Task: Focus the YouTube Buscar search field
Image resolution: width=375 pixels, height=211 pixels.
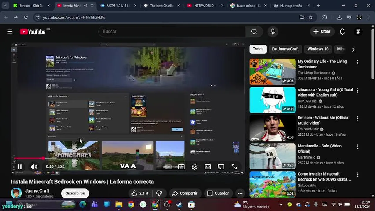Action: 172,31
